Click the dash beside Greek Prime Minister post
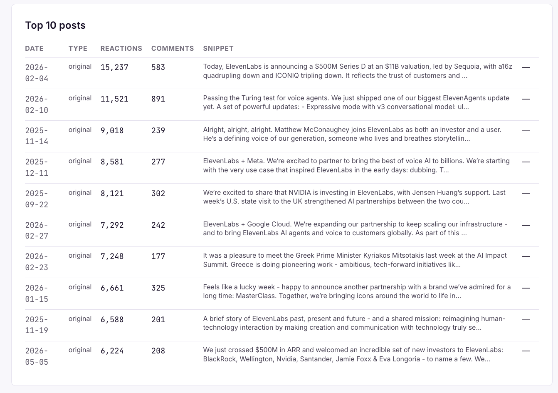This screenshot has width=558, height=393. 526,256
